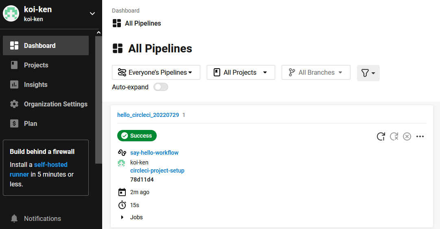Click the funnel filter icon button
Viewport: 440px width, 229px height.
pyautogui.click(x=368, y=73)
